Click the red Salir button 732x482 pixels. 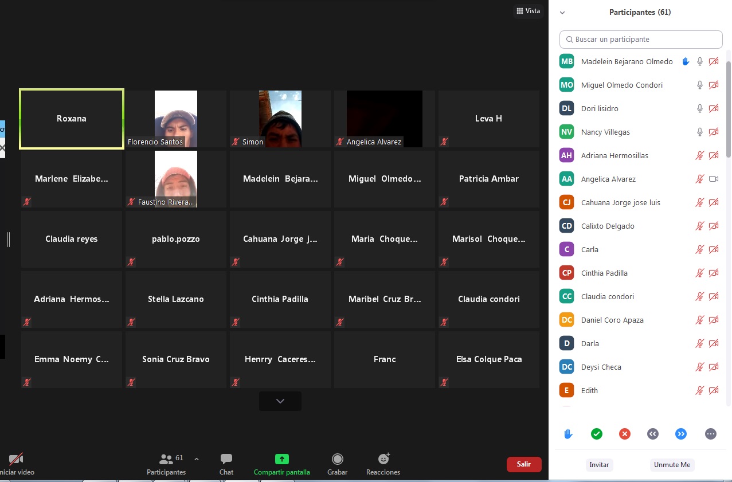tap(523, 464)
